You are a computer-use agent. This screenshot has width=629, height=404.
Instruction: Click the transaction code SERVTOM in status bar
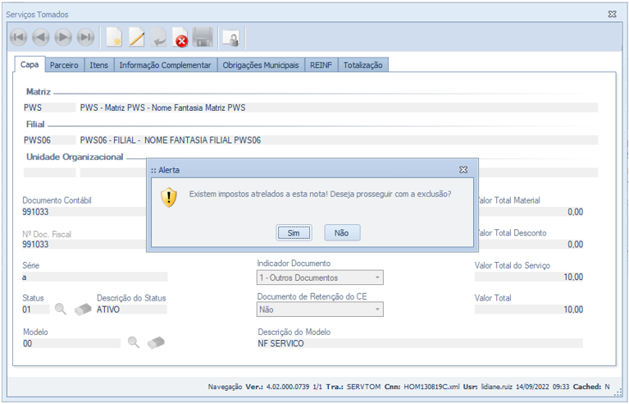point(363,387)
